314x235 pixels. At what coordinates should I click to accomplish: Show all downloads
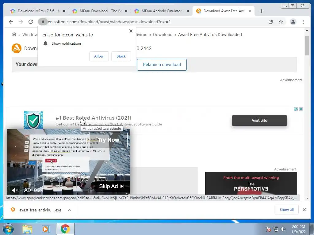tap(287, 209)
